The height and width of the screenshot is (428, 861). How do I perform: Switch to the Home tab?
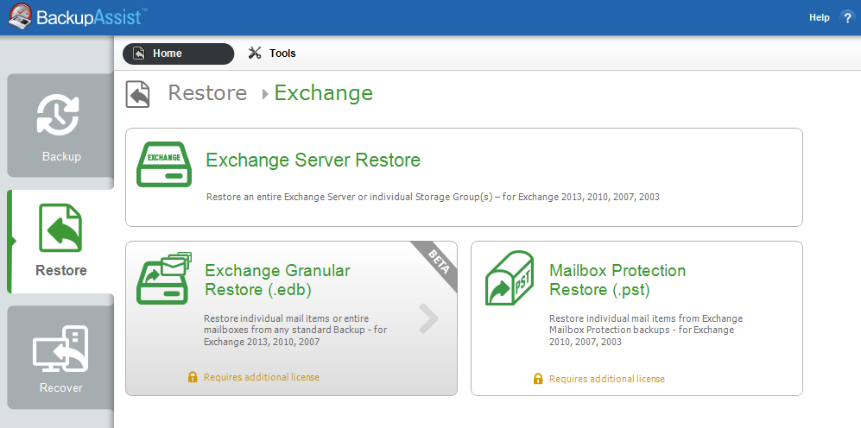(x=178, y=53)
